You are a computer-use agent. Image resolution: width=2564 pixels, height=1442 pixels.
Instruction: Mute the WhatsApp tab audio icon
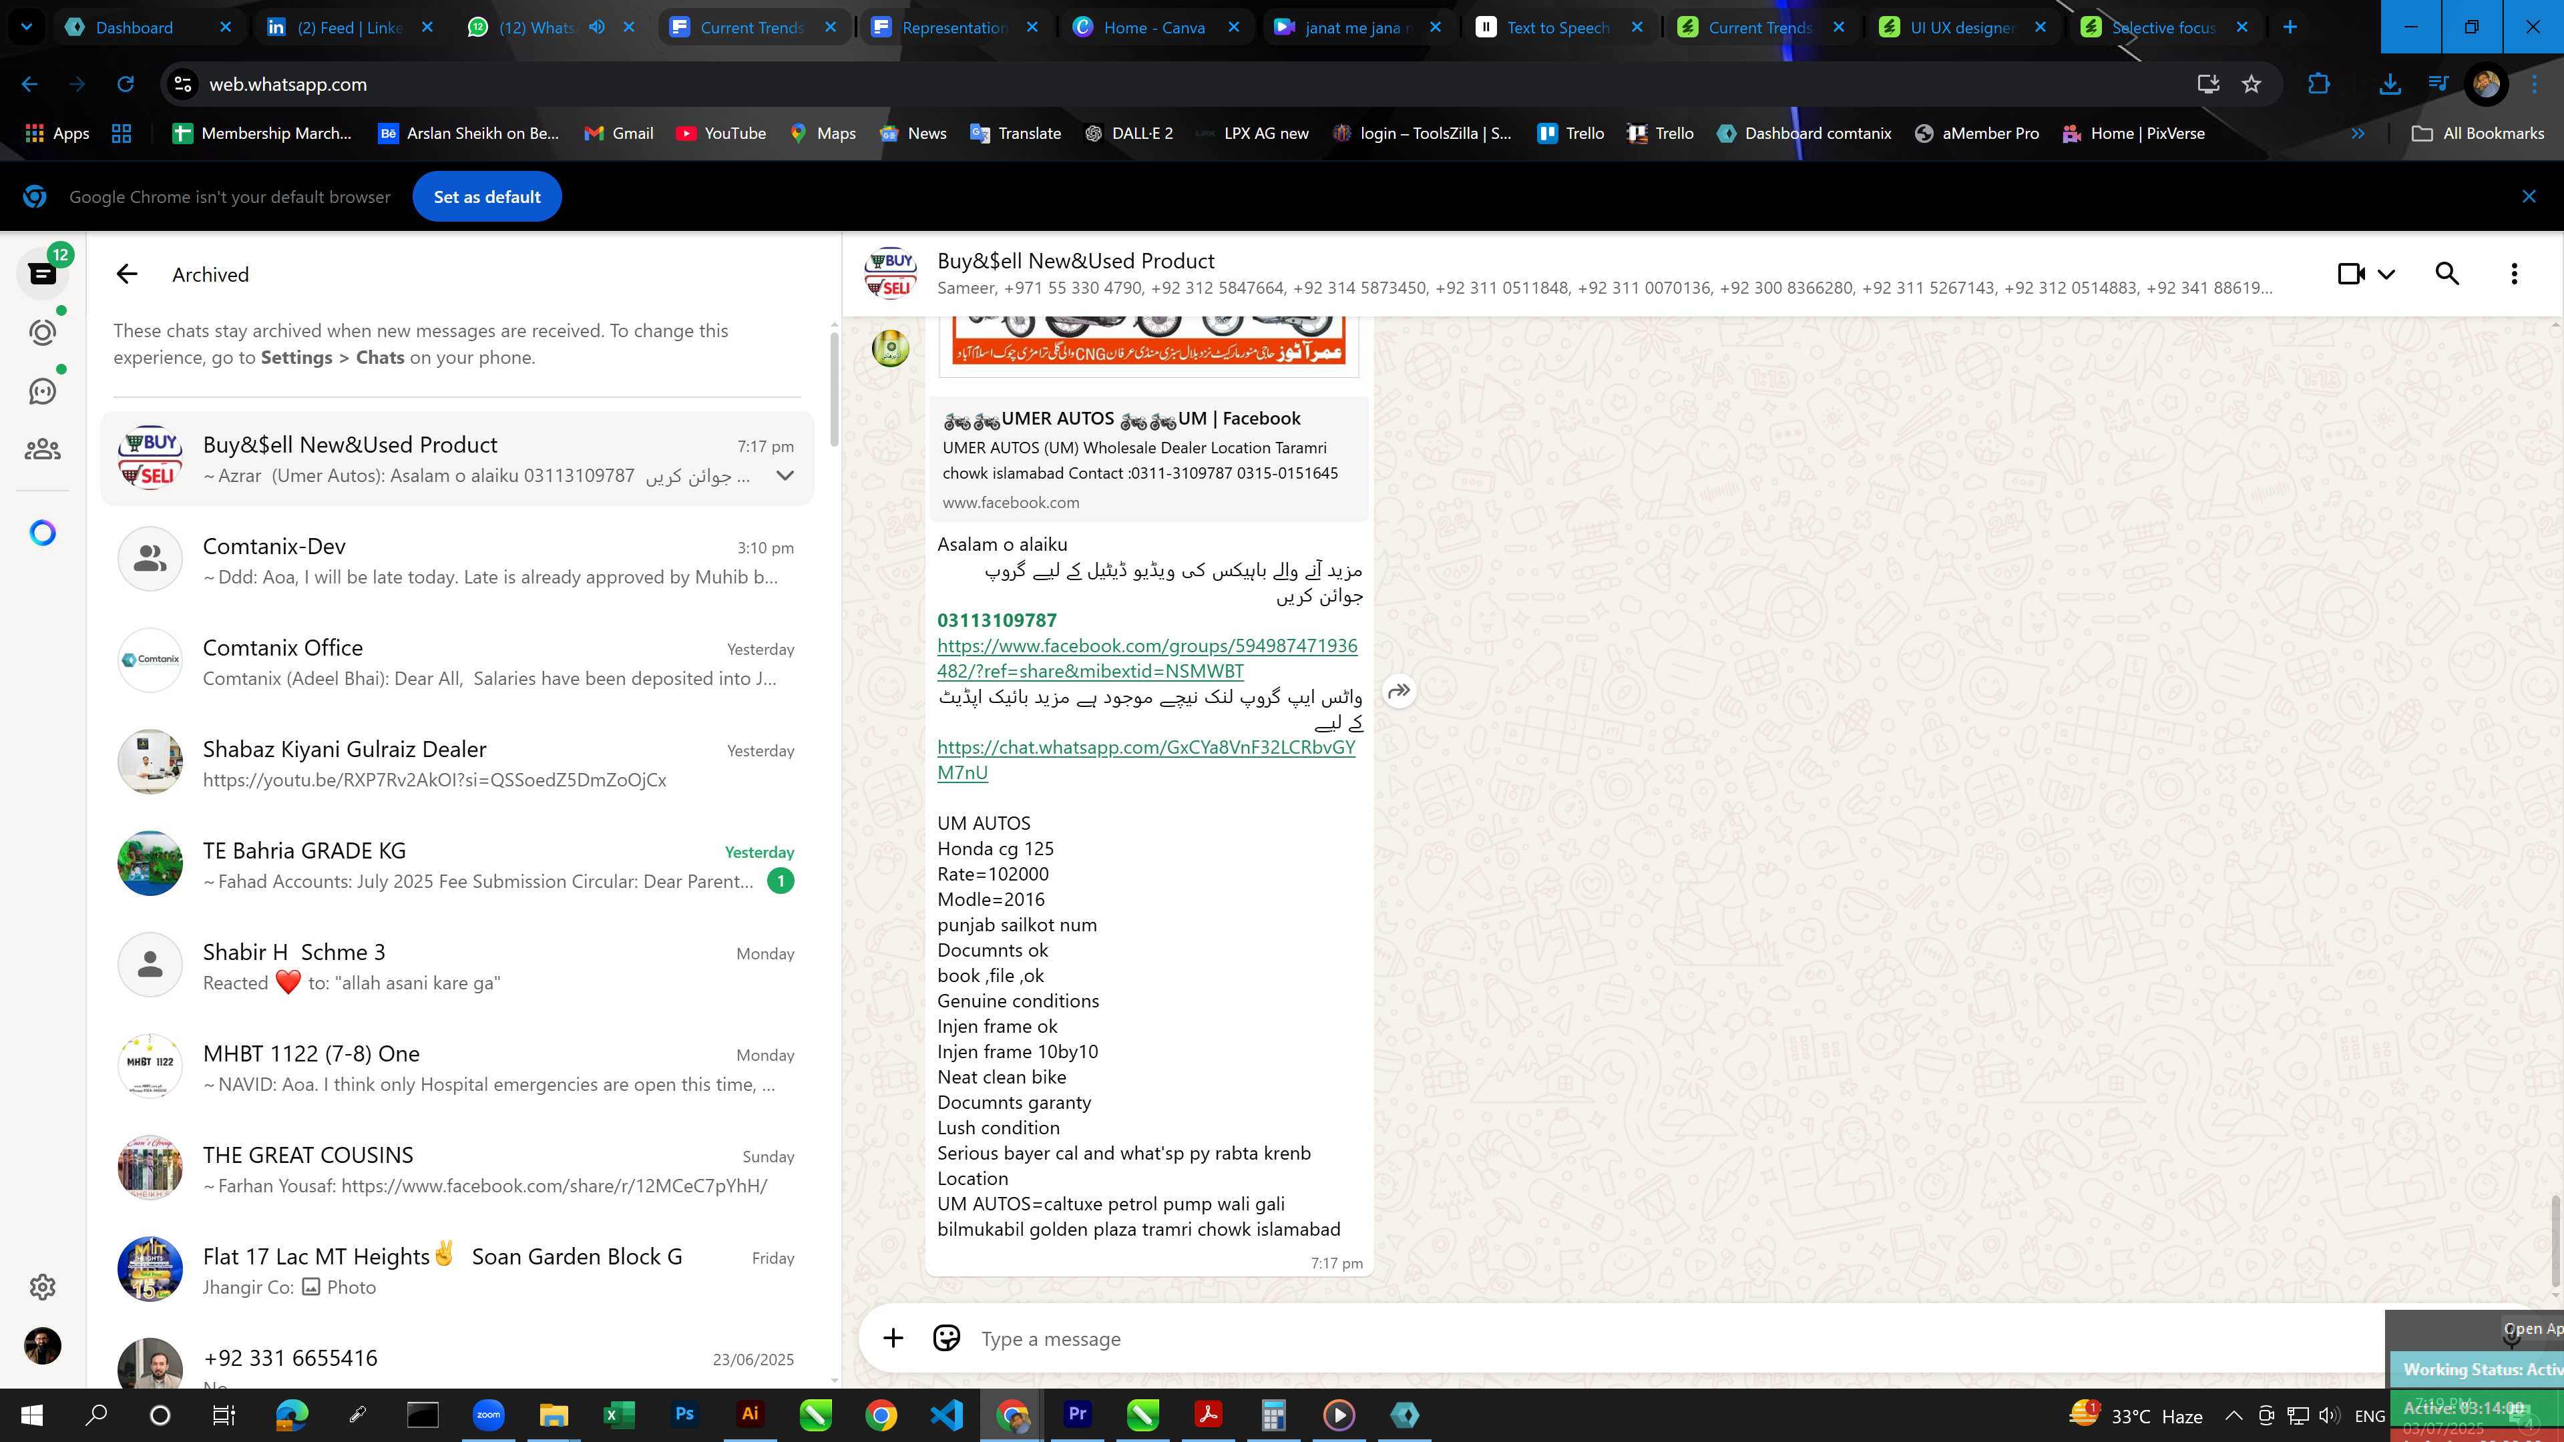596,27
